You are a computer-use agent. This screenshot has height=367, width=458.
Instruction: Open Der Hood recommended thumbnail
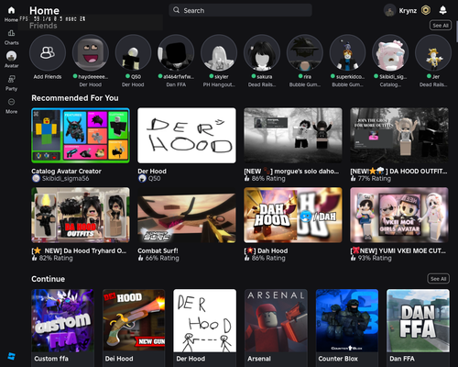(x=187, y=135)
